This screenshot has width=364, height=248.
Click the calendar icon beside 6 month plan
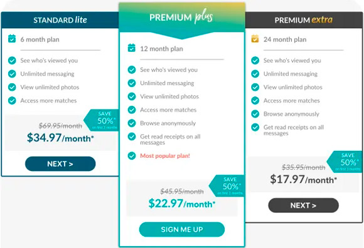tap(12, 39)
